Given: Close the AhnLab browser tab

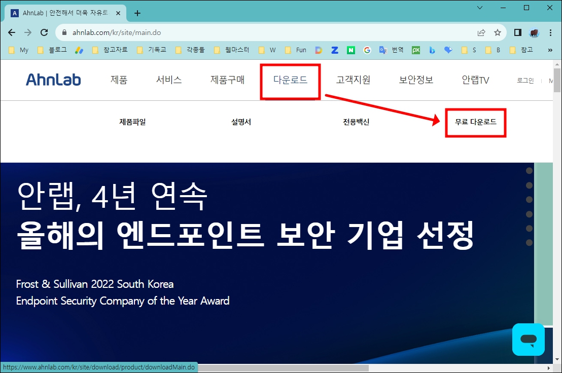Looking at the screenshot, I should coord(118,13).
